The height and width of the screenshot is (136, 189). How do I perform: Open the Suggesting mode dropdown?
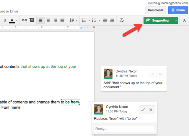coord(176,20)
